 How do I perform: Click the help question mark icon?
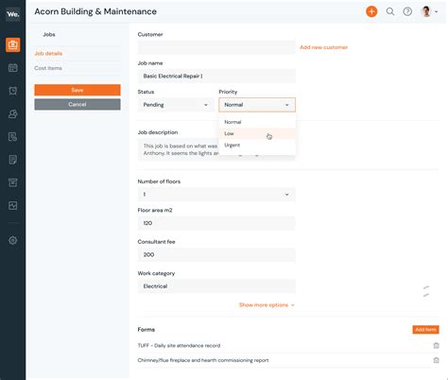point(407,11)
